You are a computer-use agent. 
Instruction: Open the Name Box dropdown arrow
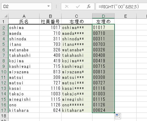click(49, 6)
